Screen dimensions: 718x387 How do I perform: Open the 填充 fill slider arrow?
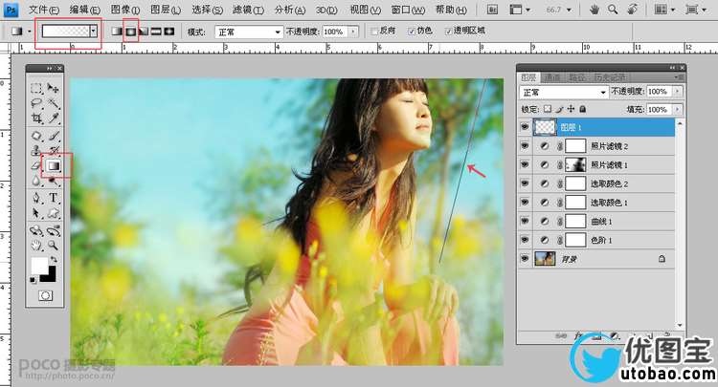point(677,110)
